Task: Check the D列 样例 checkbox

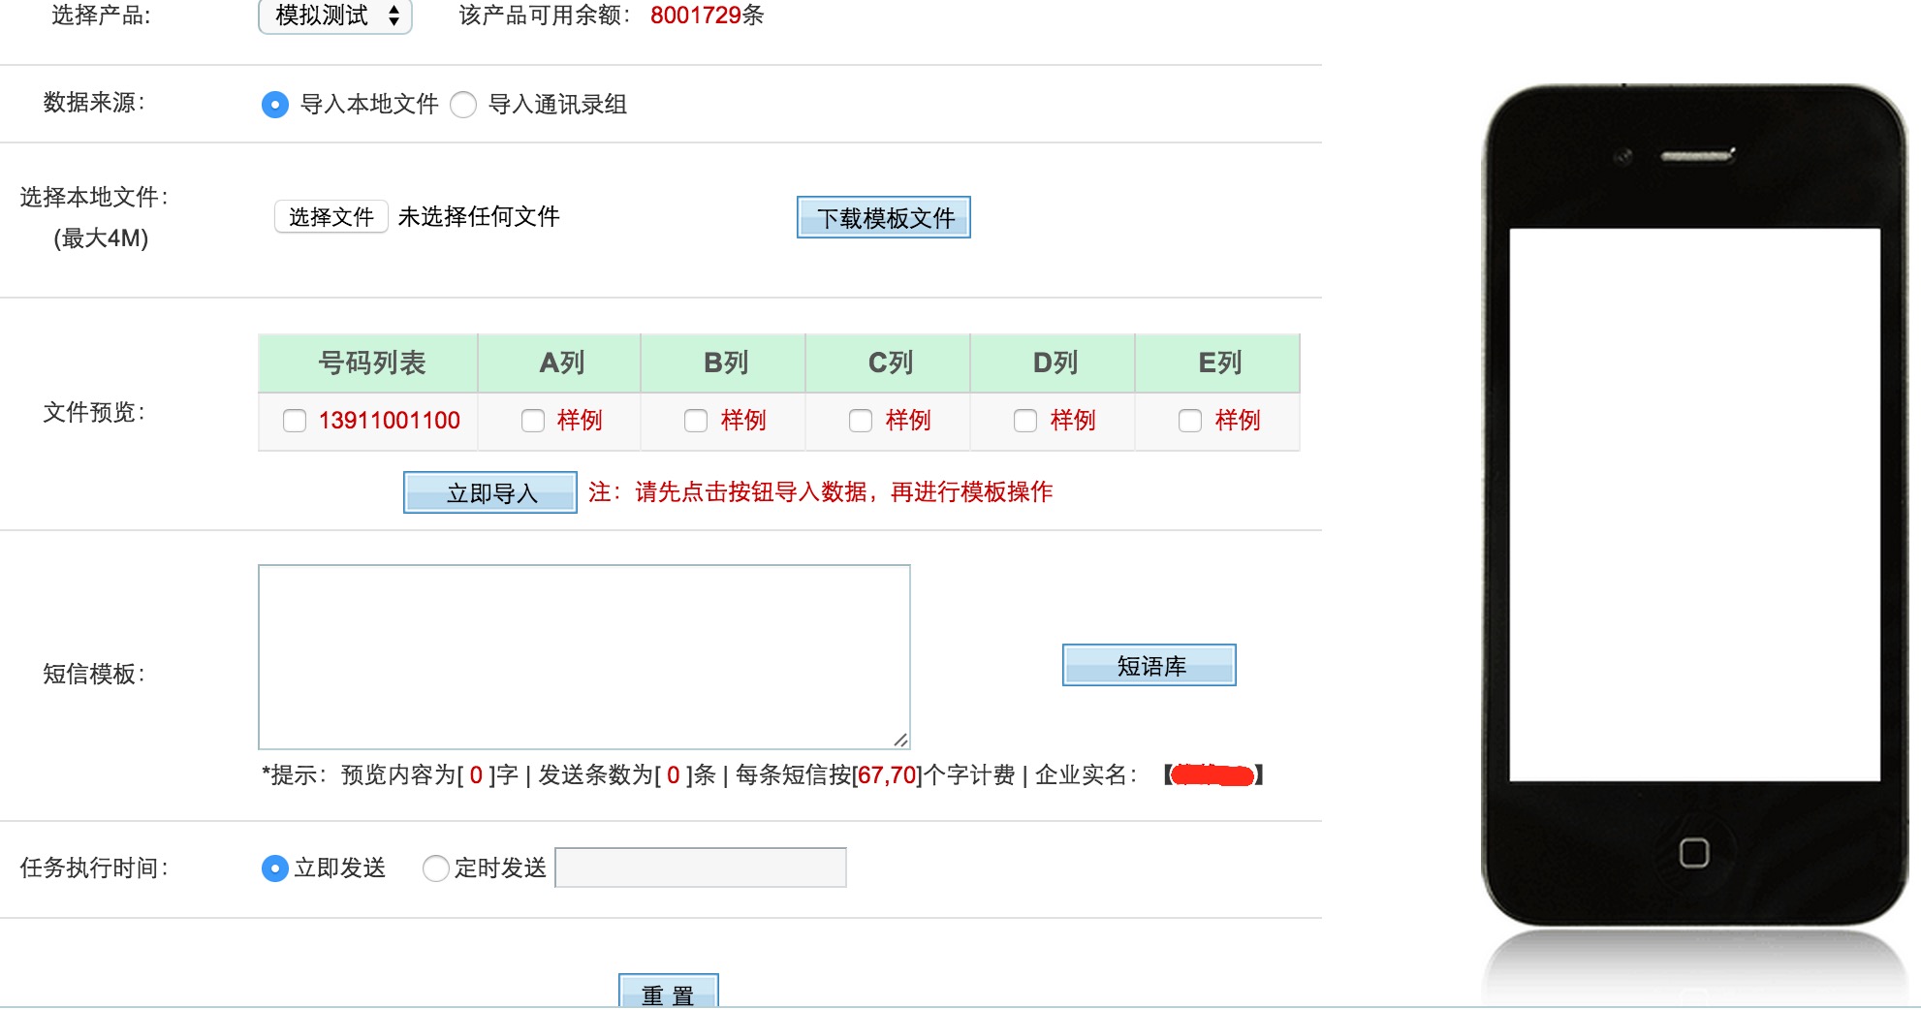Action: pos(1025,421)
